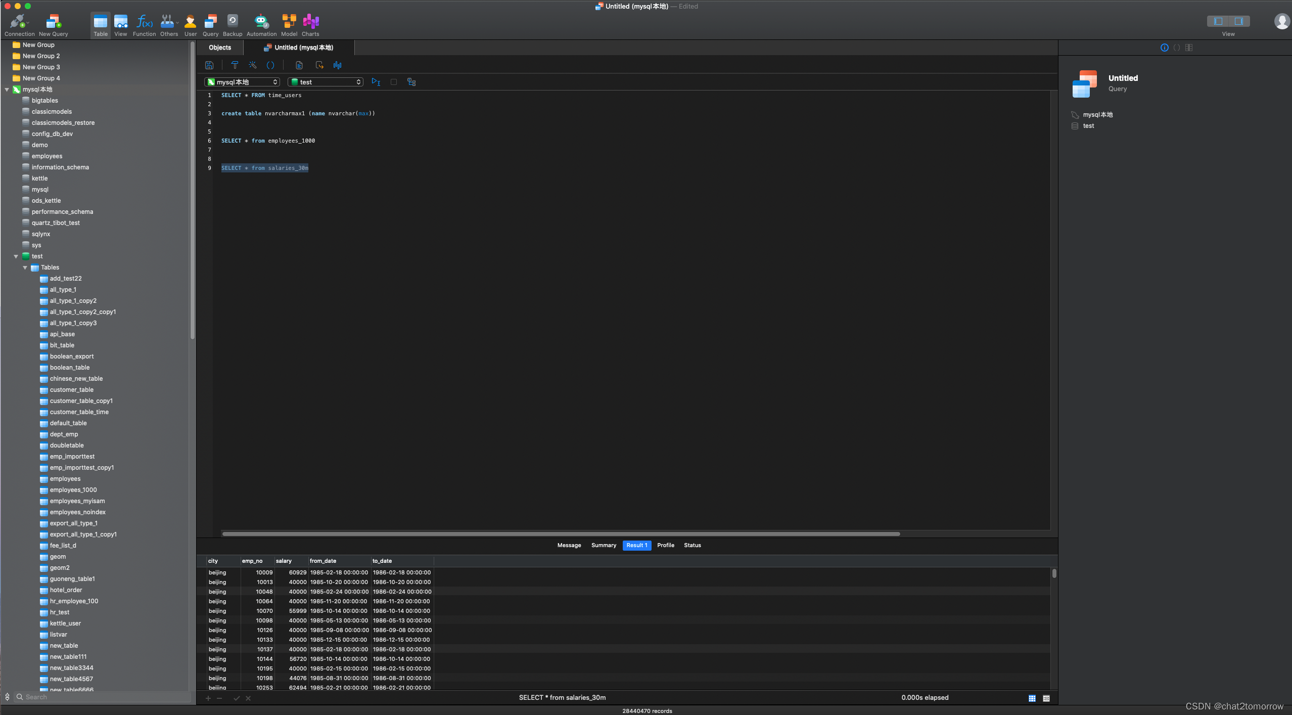Click the Model icon in toolbar
1292x715 pixels.
(x=289, y=24)
